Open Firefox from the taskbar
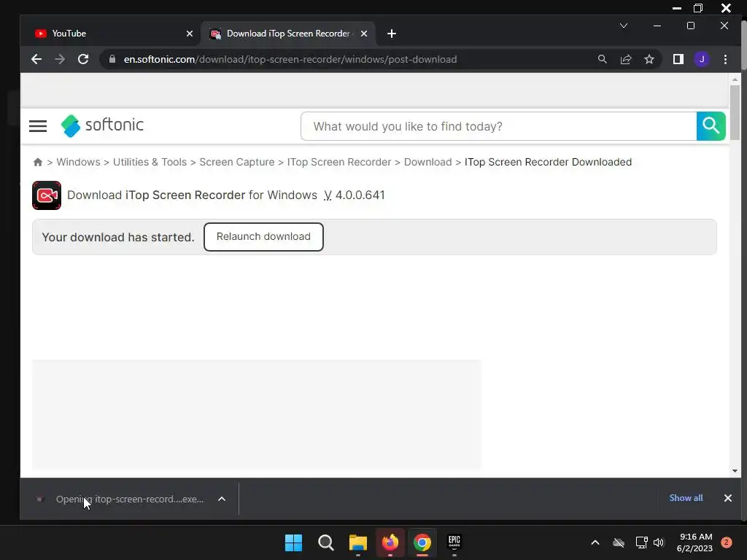 (x=390, y=542)
